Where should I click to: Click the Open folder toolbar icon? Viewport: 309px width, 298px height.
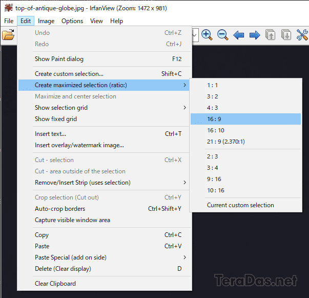coord(8,35)
